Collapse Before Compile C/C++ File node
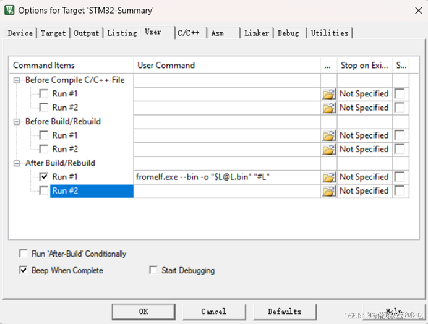The width and height of the screenshot is (428, 324). coord(17,80)
